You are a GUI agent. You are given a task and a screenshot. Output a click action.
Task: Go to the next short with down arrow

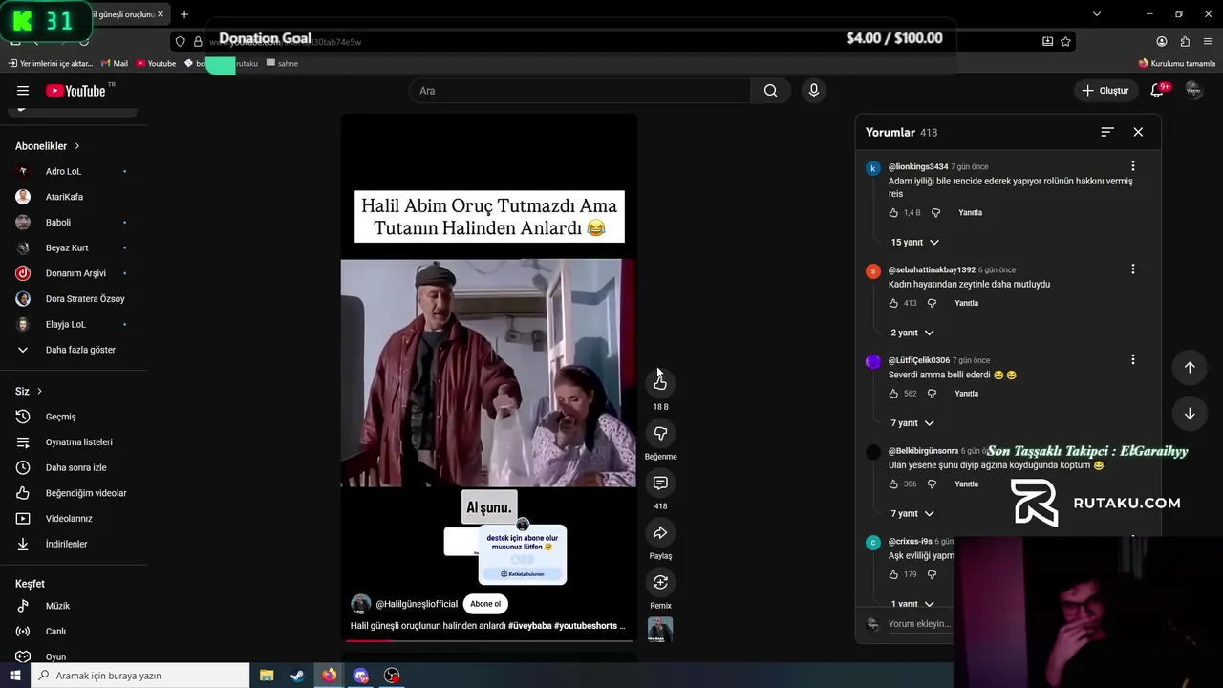pyautogui.click(x=1190, y=414)
